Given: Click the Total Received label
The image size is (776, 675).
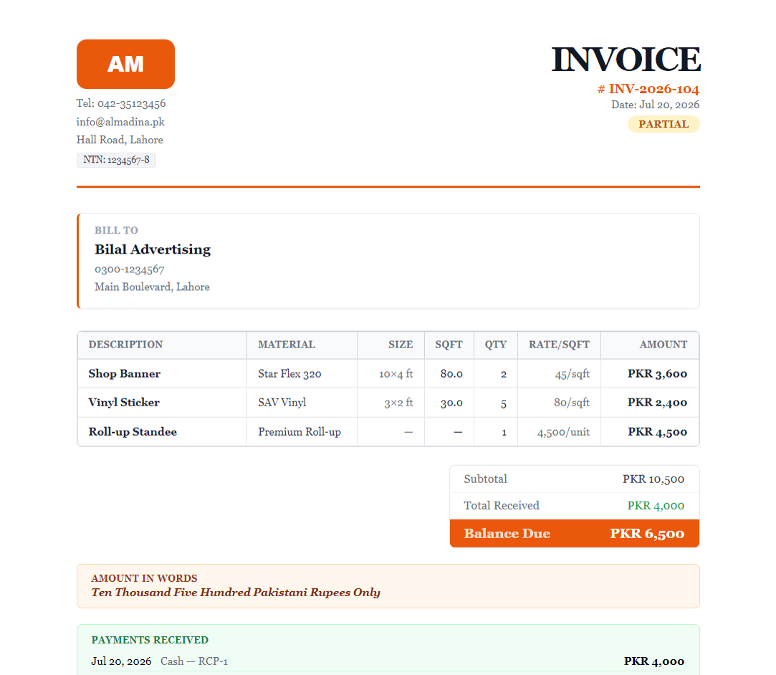Looking at the screenshot, I should (x=502, y=505).
